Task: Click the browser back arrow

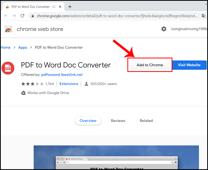Action: point(6,16)
